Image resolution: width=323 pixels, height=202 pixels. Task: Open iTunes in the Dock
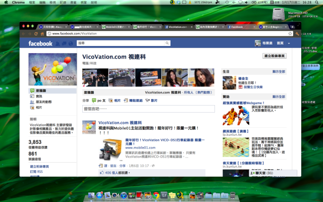[x=123, y=195]
